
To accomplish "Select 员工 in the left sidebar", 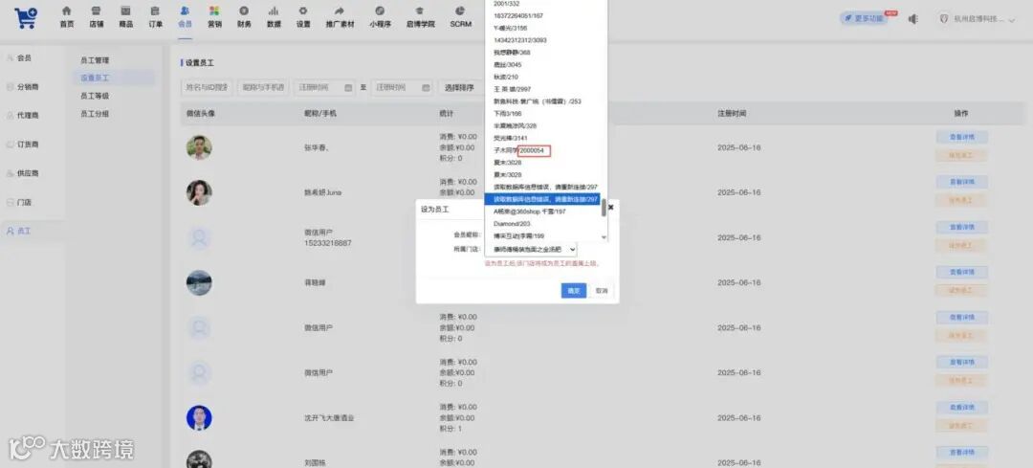I will [24, 231].
